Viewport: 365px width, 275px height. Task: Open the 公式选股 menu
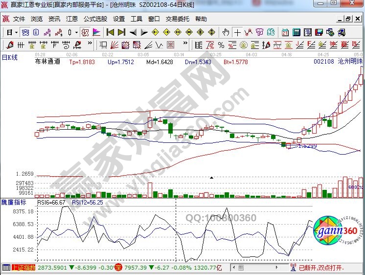coord(95,19)
